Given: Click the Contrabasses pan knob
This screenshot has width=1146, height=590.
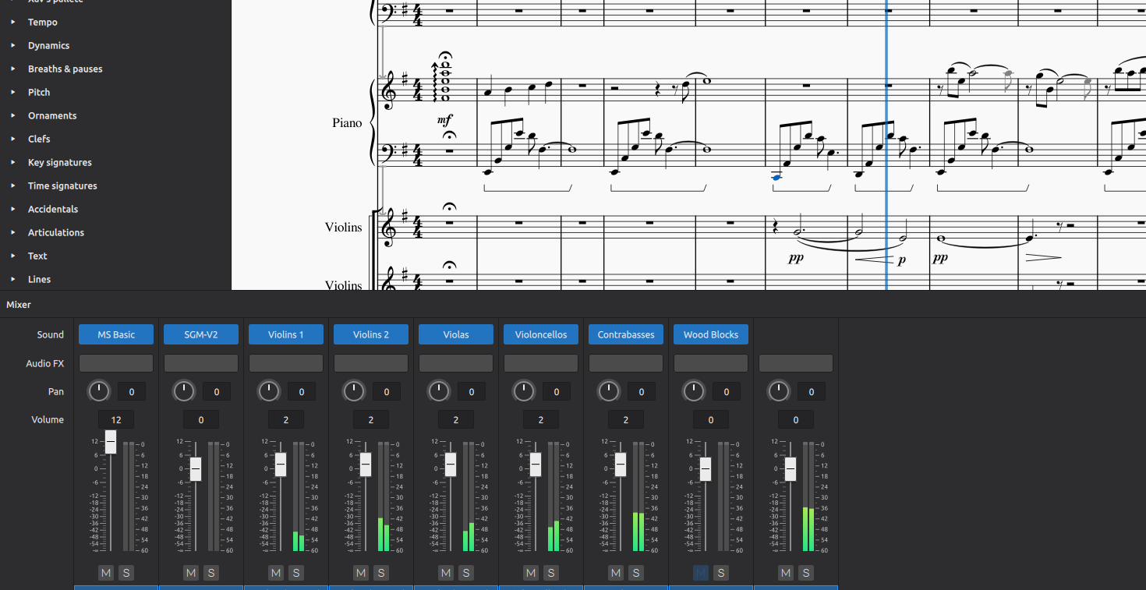Looking at the screenshot, I should pos(609,391).
